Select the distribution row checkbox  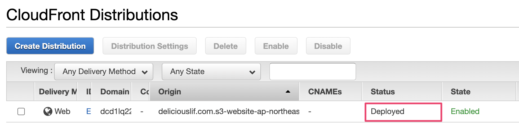21,111
